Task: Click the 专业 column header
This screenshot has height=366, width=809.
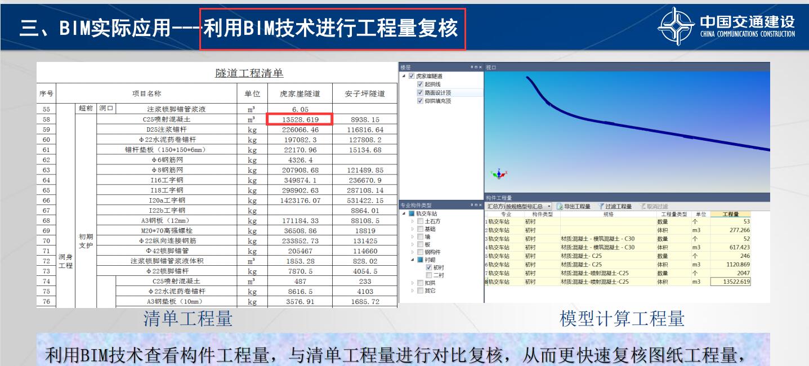Action: pos(506,214)
